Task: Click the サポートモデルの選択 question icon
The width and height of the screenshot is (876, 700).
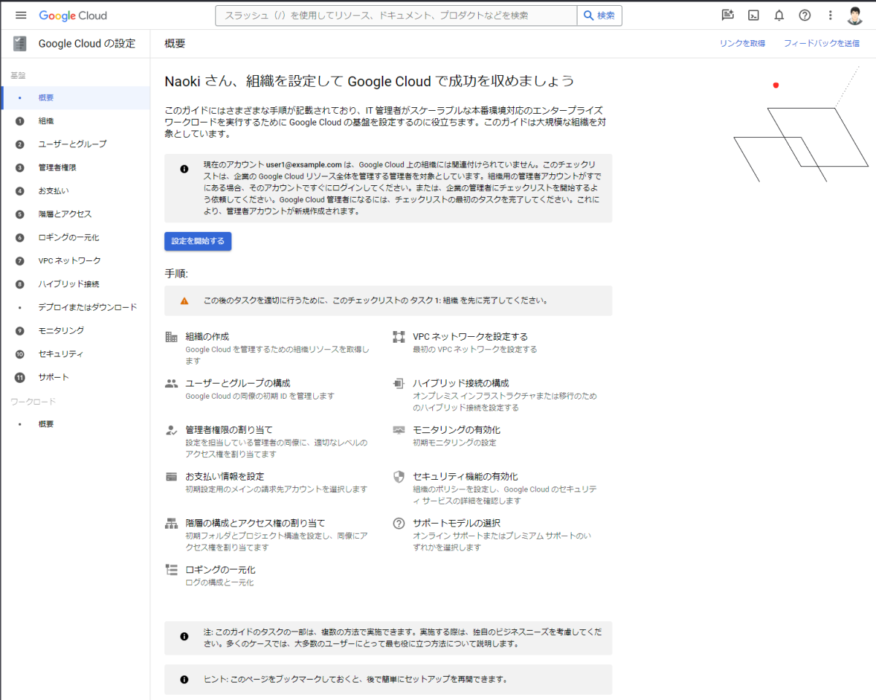Action: tap(399, 524)
